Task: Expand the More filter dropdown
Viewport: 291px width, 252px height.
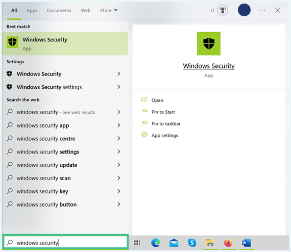Action: 109,10
